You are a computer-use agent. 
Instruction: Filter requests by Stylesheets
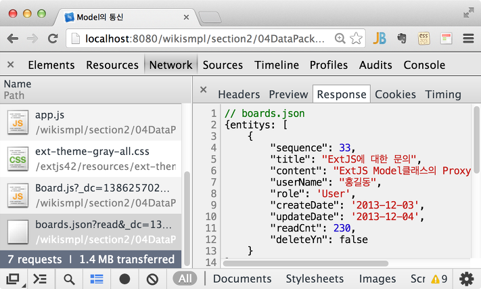click(x=315, y=279)
